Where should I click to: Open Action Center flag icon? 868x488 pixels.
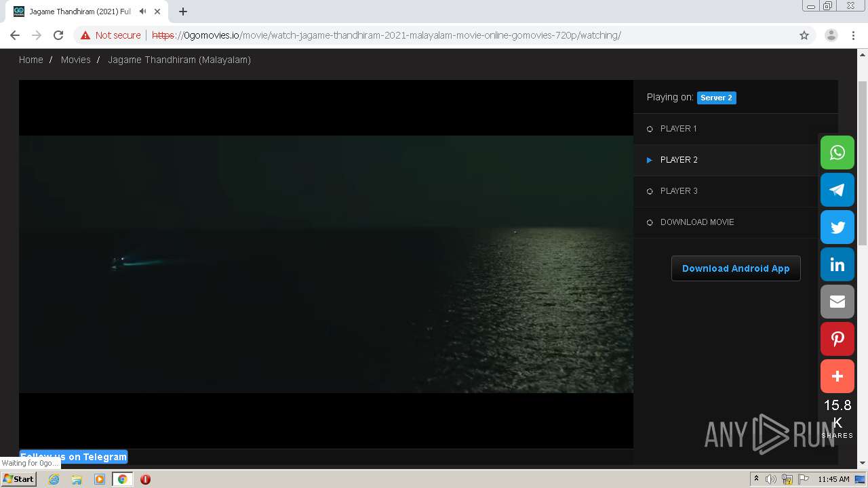[804, 479]
